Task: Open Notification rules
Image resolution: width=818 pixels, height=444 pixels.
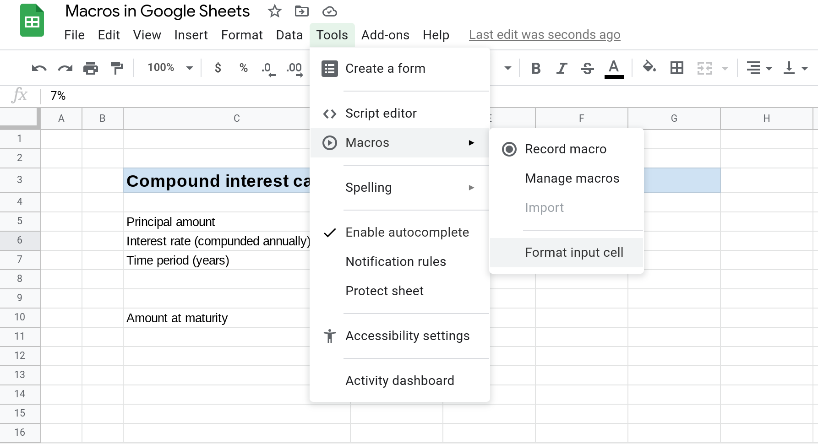Action: pyautogui.click(x=400, y=262)
